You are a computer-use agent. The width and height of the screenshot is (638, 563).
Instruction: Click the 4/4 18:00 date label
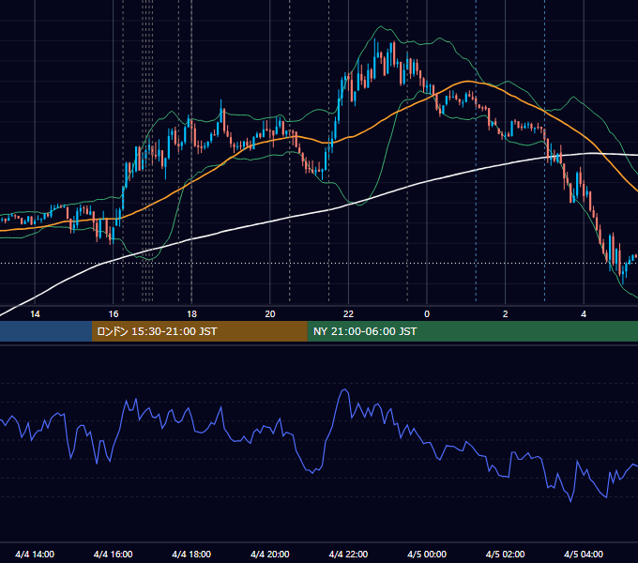pyautogui.click(x=191, y=554)
